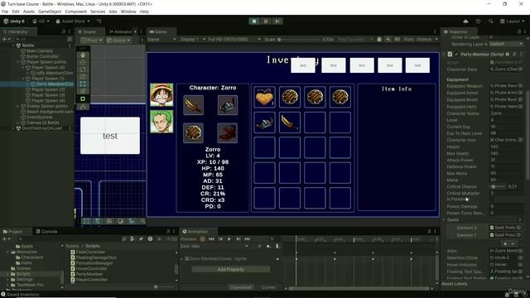
Task: Switch Animation view to Dopesheet
Action: 241,287
